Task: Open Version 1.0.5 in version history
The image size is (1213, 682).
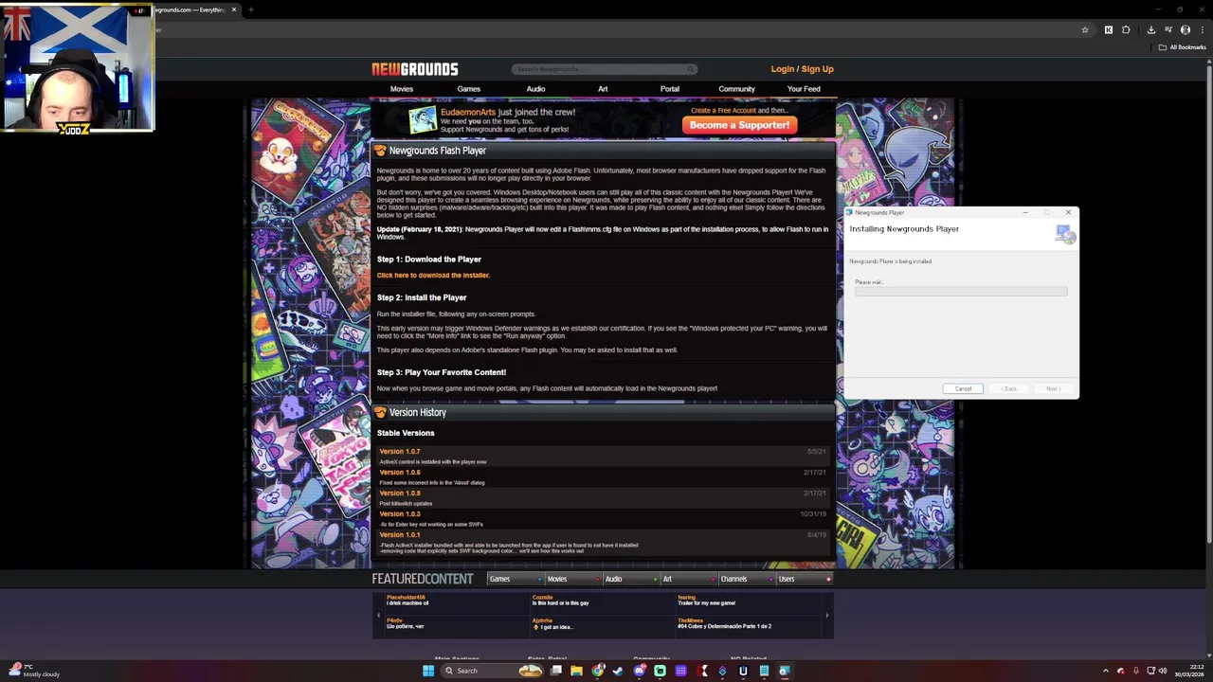Action: pyautogui.click(x=400, y=494)
